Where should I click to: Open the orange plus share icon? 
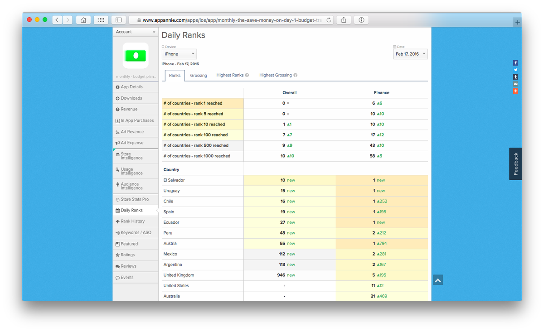[515, 91]
